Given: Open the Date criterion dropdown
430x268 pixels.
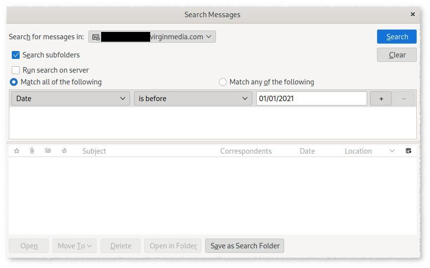Looking at the screenshot, I should coord(71,99).
